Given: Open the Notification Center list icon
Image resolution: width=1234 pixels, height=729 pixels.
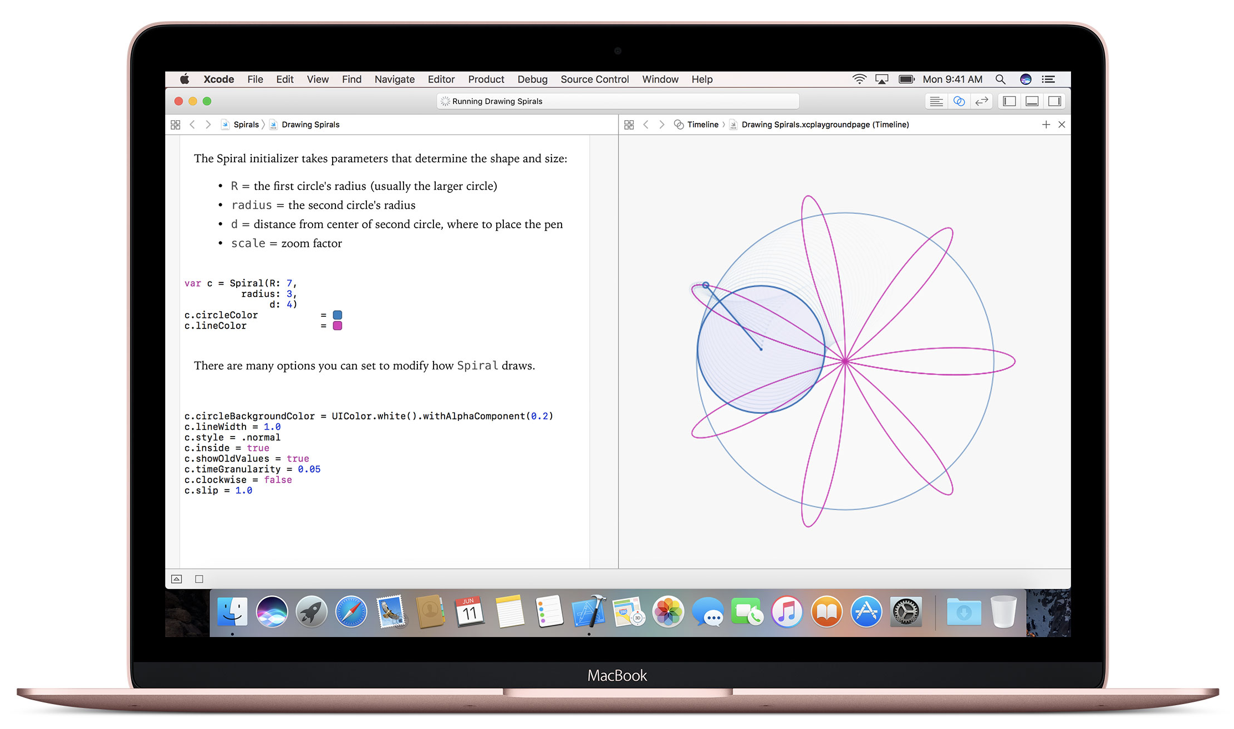Looking at the screenshot, I should tap(1048, 79).
